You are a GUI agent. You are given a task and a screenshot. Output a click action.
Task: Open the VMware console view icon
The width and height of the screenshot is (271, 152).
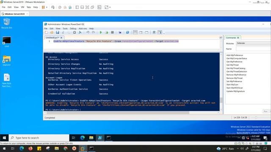pyautogui.click(x=100, y=7)
